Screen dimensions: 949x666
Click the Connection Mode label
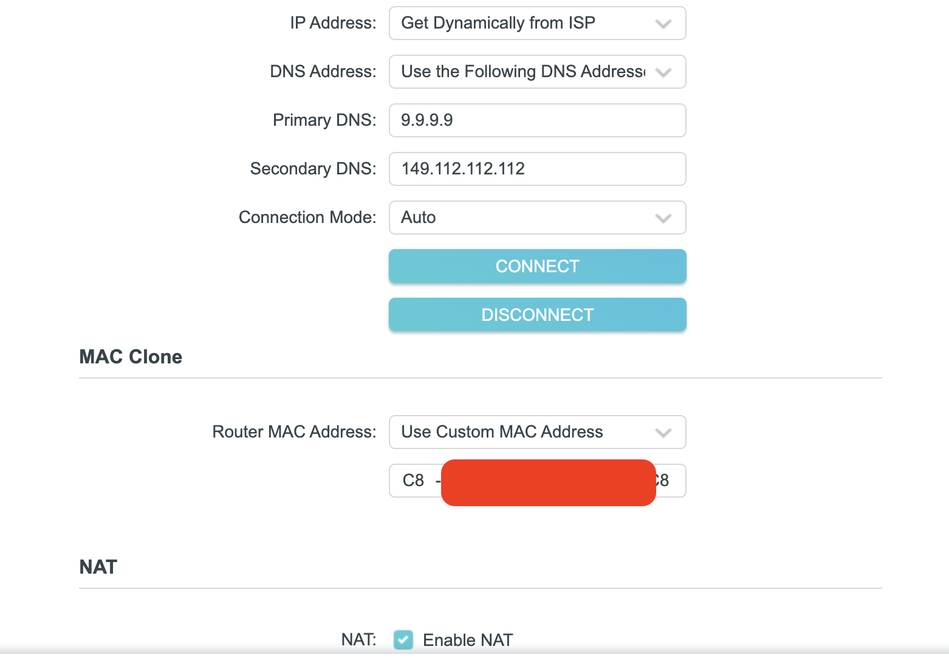pos(307,218)
